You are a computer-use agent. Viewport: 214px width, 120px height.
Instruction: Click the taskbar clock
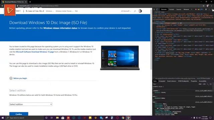click(x=205, y=118)
